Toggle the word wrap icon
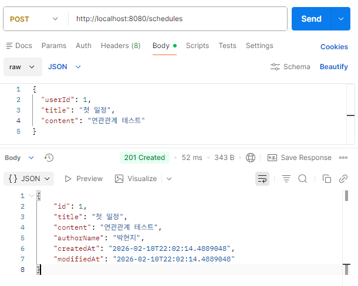358x286 pixels. click(262, 179)
